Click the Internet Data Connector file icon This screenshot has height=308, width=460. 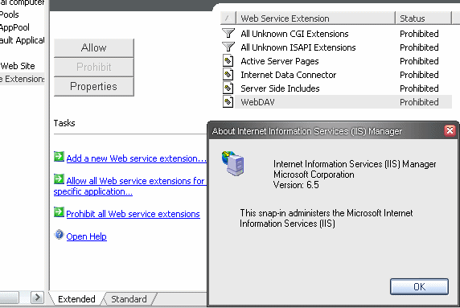pyautogui.click(x=228, y=75)
